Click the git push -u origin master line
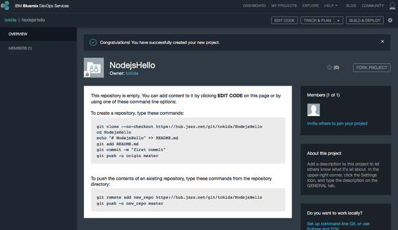Viewport: 398px width, 230px height. click(x=127, y=156)
